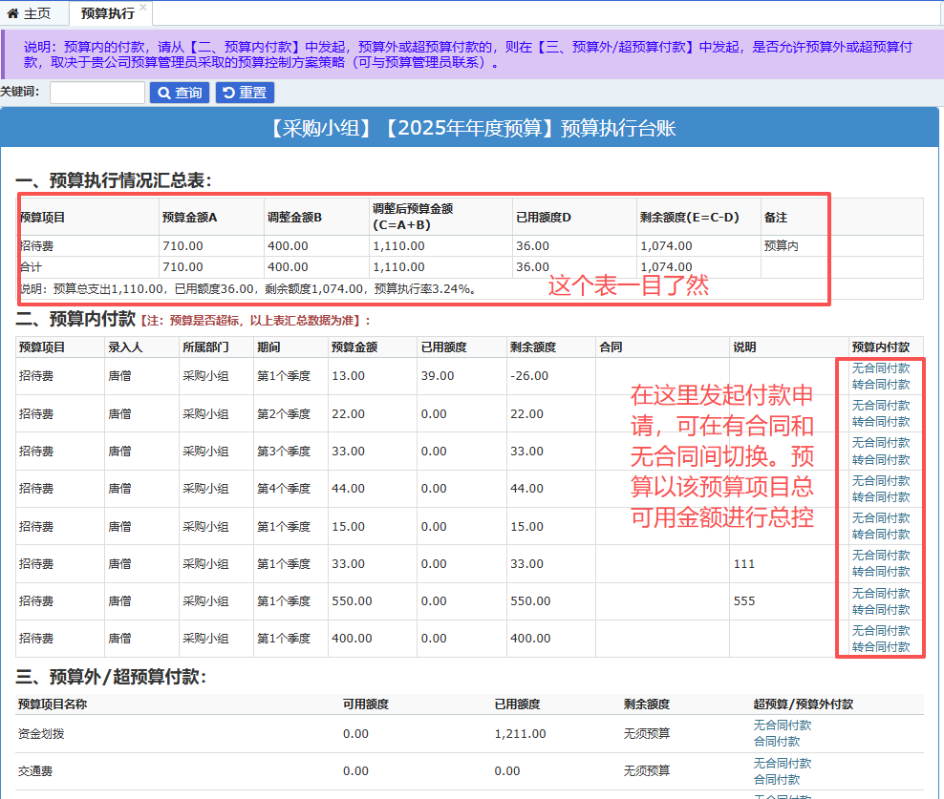Click 转合同付款 for the 15.00 budget row
Viewport: 944px width, 799px height.
coord(880,535)
